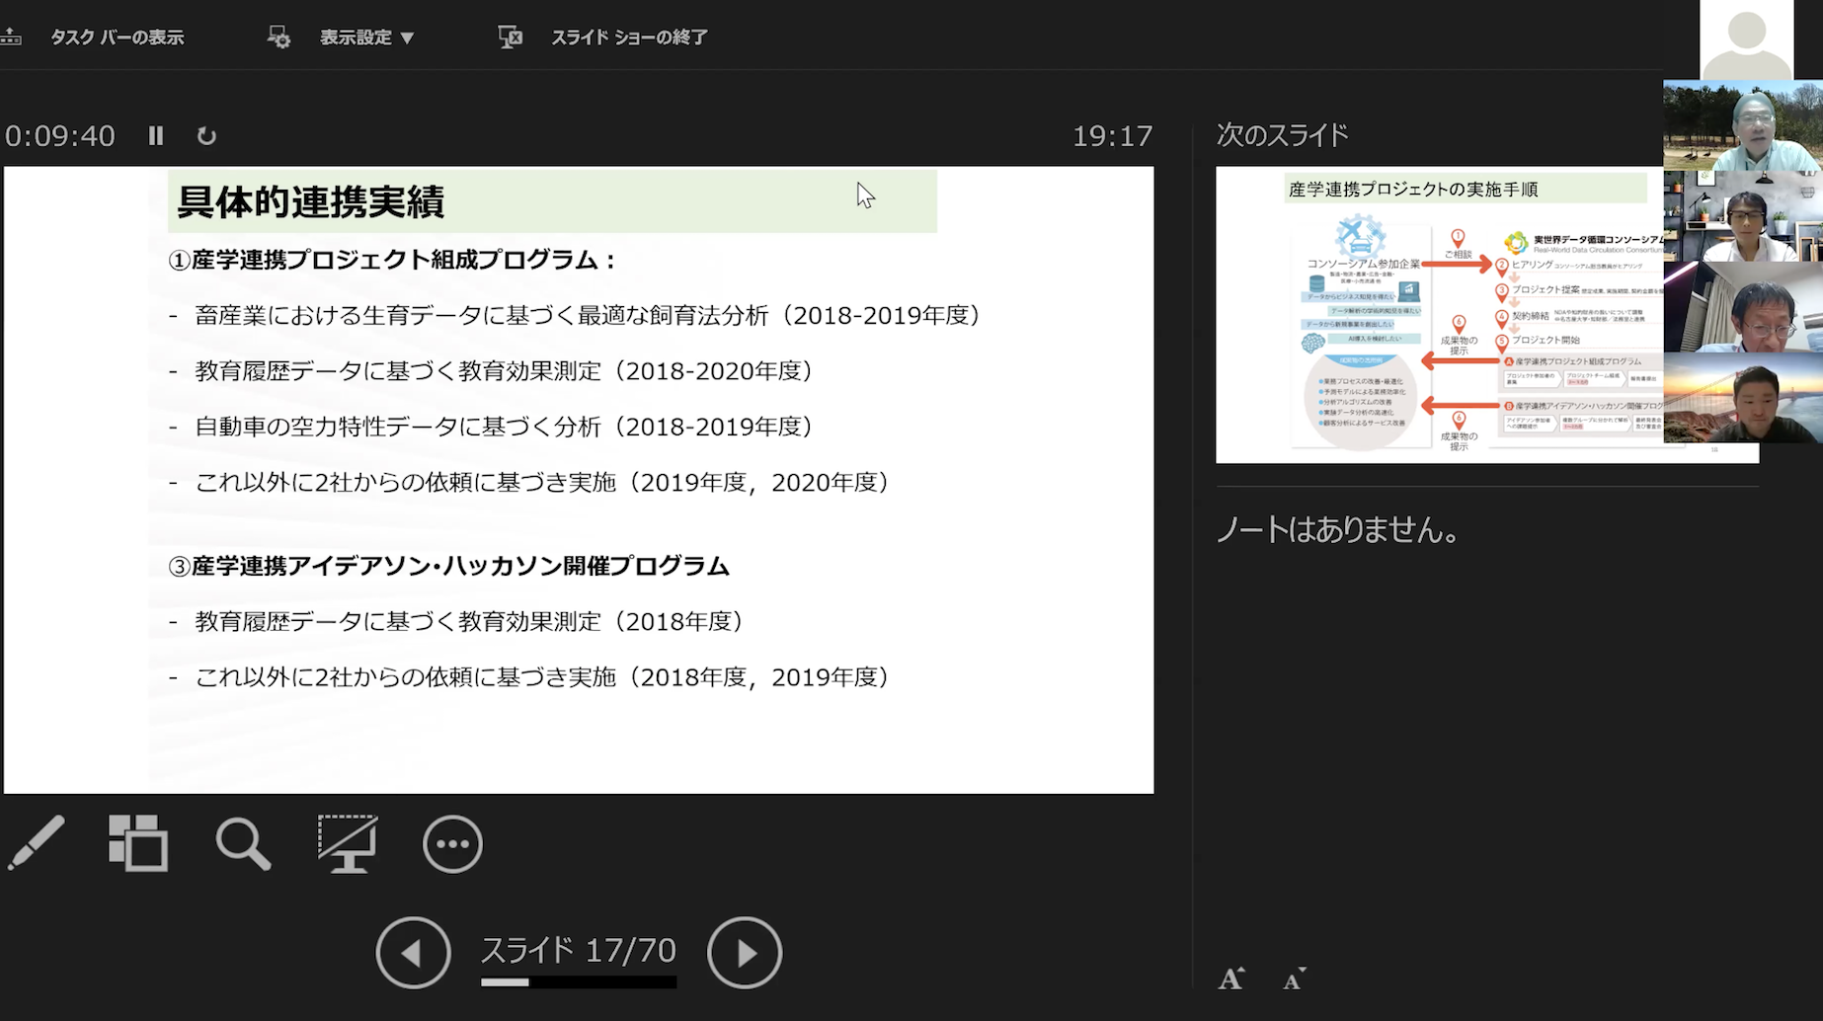Increase notes text size

pyautogui.click(x=1231, y=979)
